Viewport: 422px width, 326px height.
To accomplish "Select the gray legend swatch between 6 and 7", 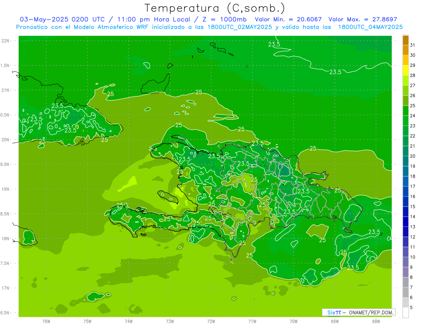I will pos(405,293).
